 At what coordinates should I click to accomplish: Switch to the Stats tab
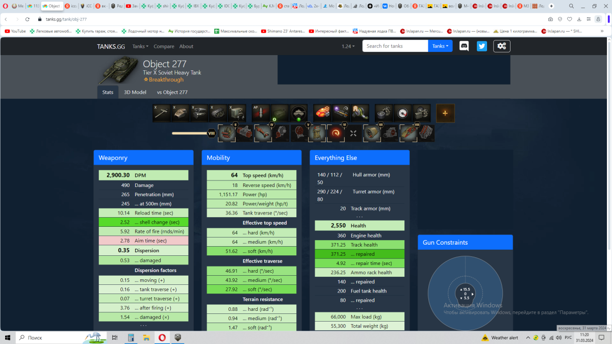tap(108, 92)
